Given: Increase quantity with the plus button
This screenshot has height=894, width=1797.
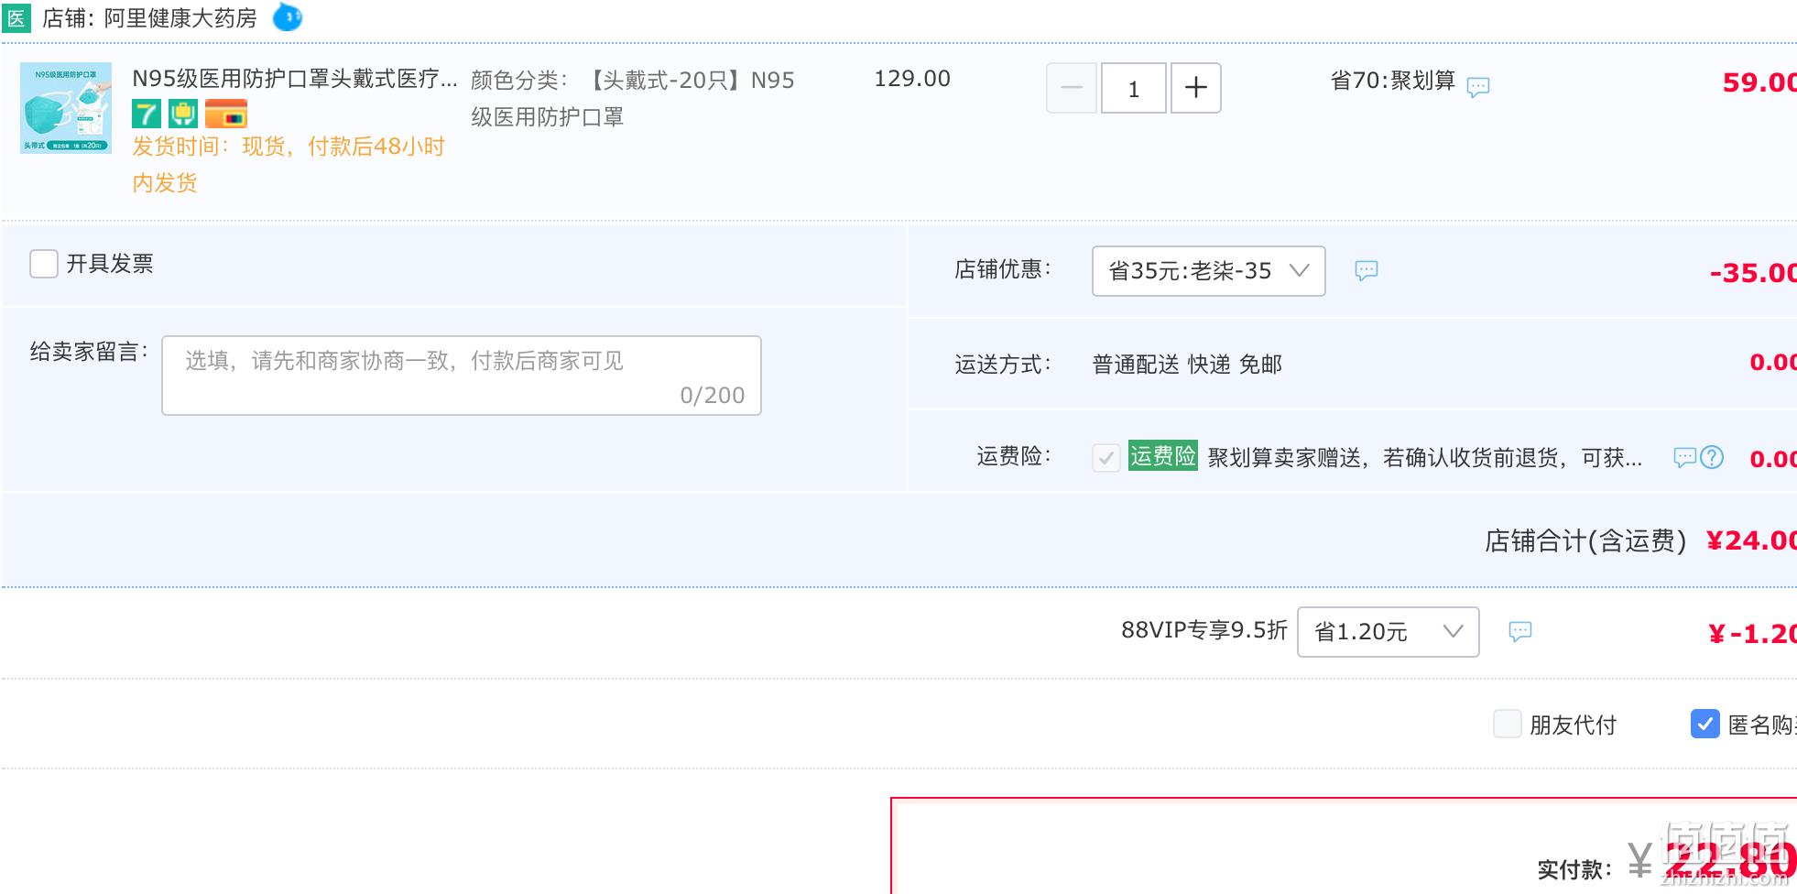Looking at the screenshot, I should pos(1196,88).
